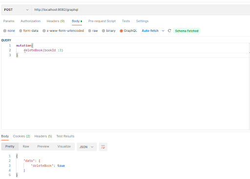
Task: Select the Visualize response view
Action: [x=64, y=146]
